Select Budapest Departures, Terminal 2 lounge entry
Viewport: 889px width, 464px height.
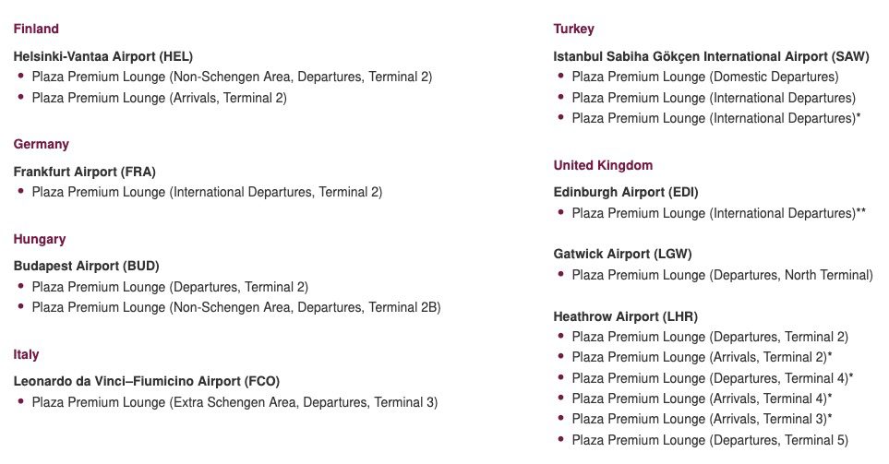pyautogui.click(x=170, y=287)
